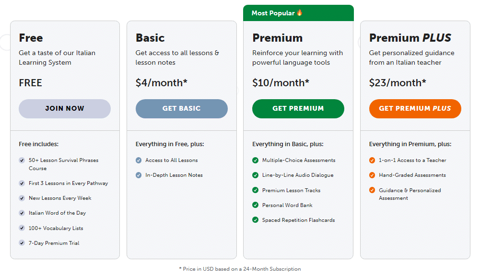This screenshot has width=480, height=276.
Task: Click the fire icon in Most Popular banner
Action: click(x=300, y=13)
